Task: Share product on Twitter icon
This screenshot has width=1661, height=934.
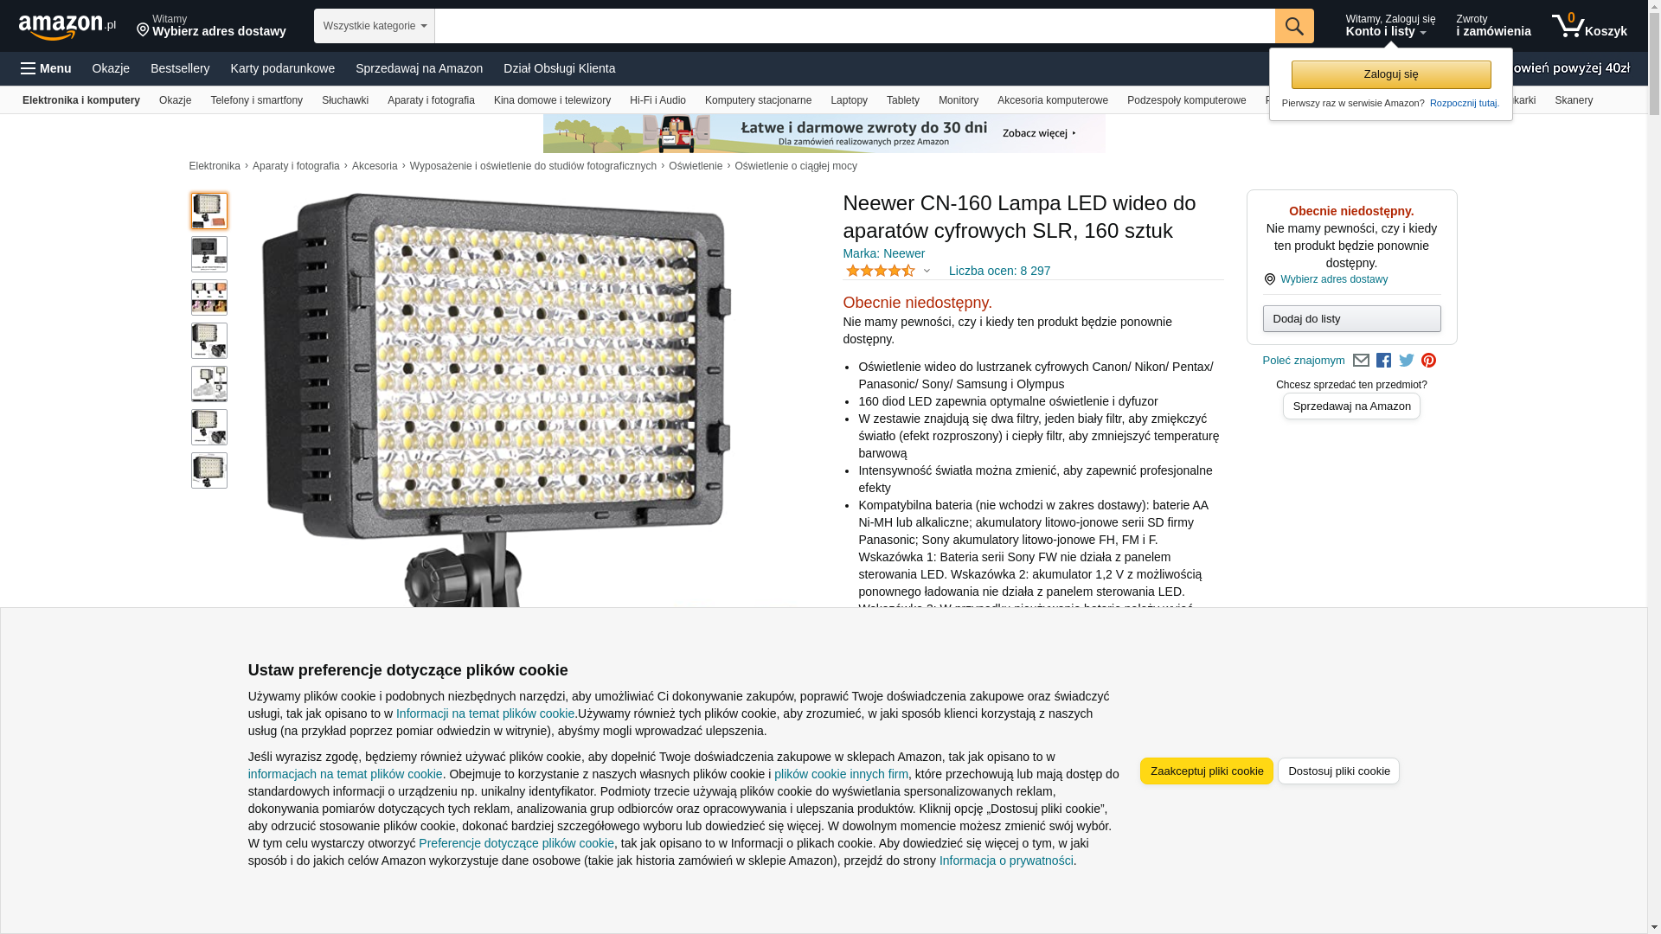Action: (x=1406, y=361)
